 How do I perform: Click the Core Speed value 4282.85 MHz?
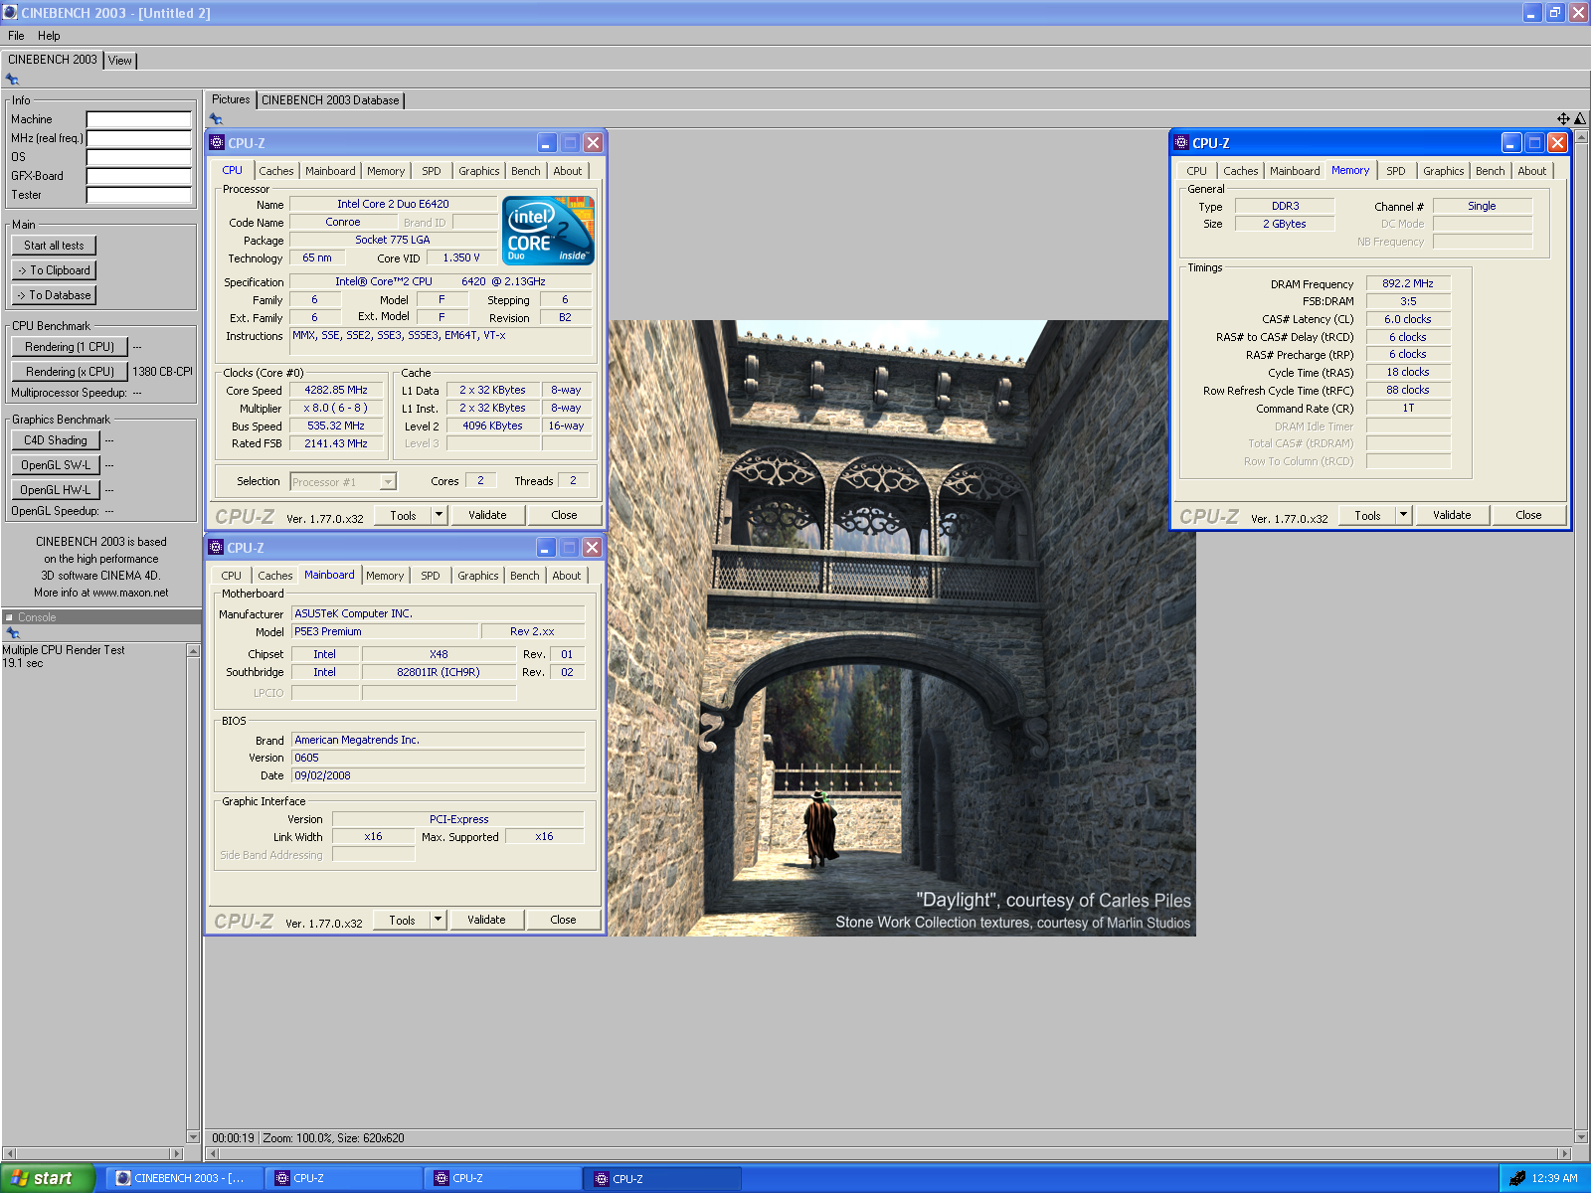[336, 391]
